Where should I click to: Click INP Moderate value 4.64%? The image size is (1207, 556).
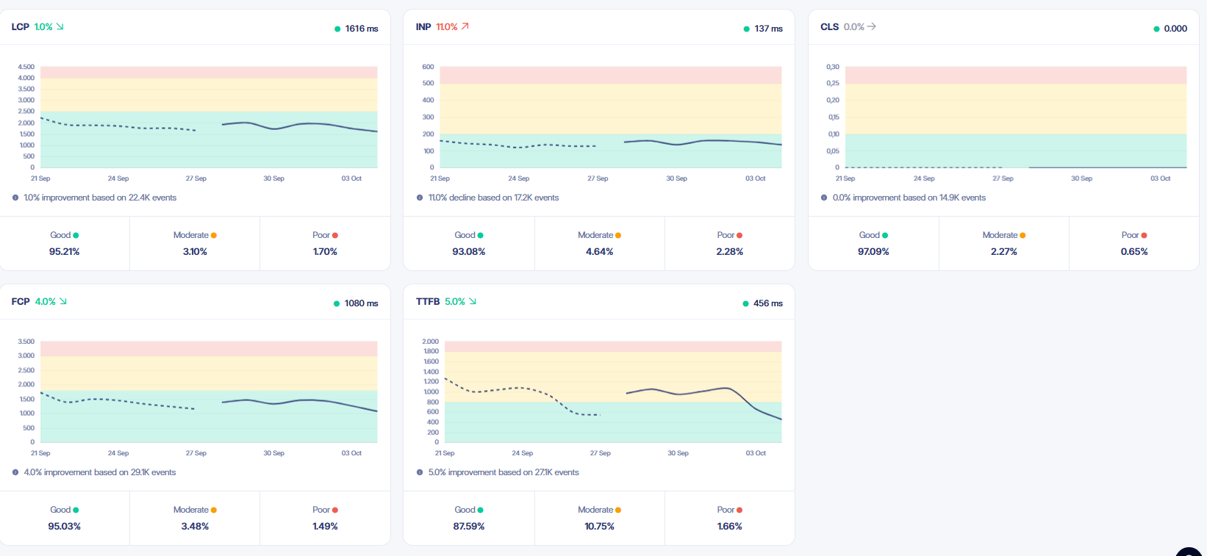(x=600, y=251)
